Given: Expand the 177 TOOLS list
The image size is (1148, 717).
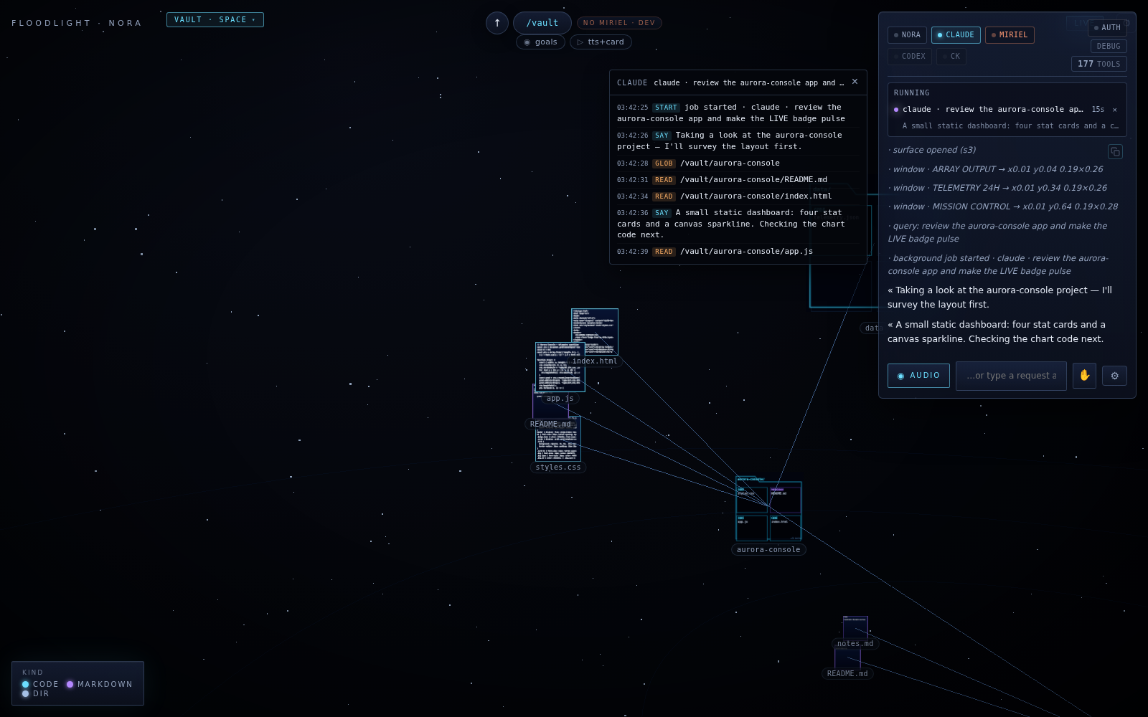Looking at the screenshot, I should click(x=1098, y=64).
